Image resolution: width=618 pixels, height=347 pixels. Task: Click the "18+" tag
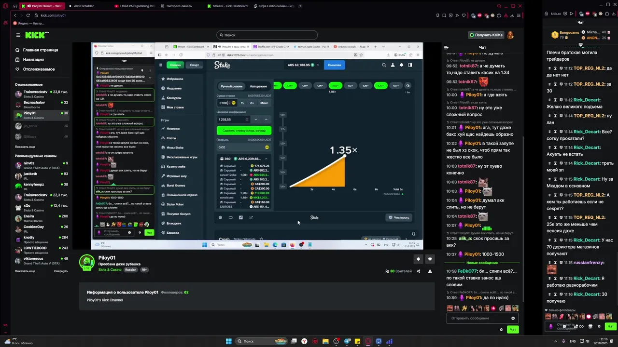pyautogui.click(x=144, y=270)
